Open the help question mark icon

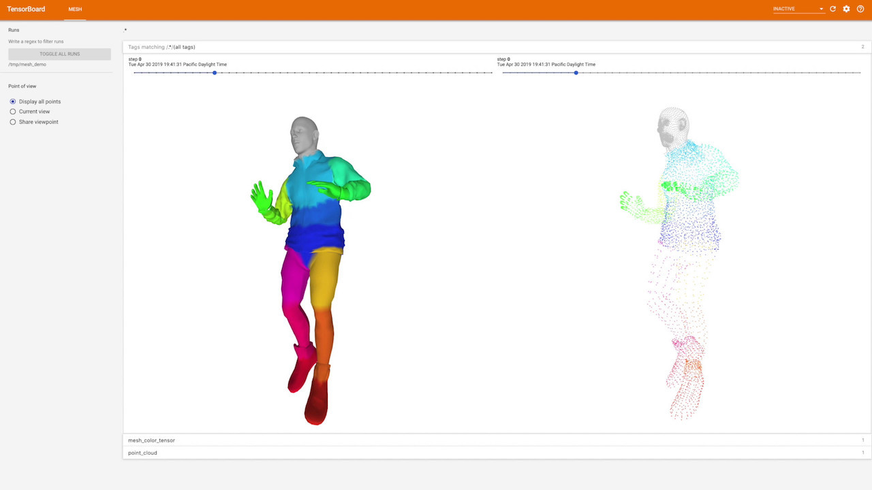(x=860, y=9)
